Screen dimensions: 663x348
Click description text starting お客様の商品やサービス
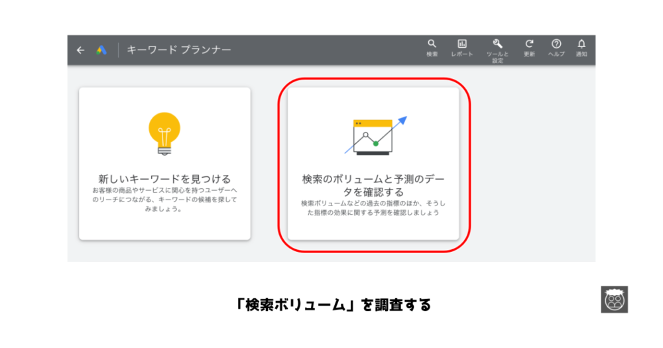(x=164, y=200)
